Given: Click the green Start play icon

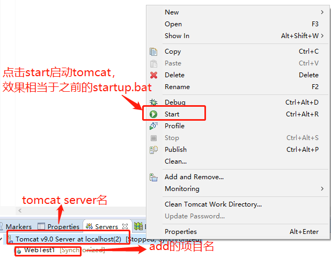Looking at the screenshot, I should point(153,114).
